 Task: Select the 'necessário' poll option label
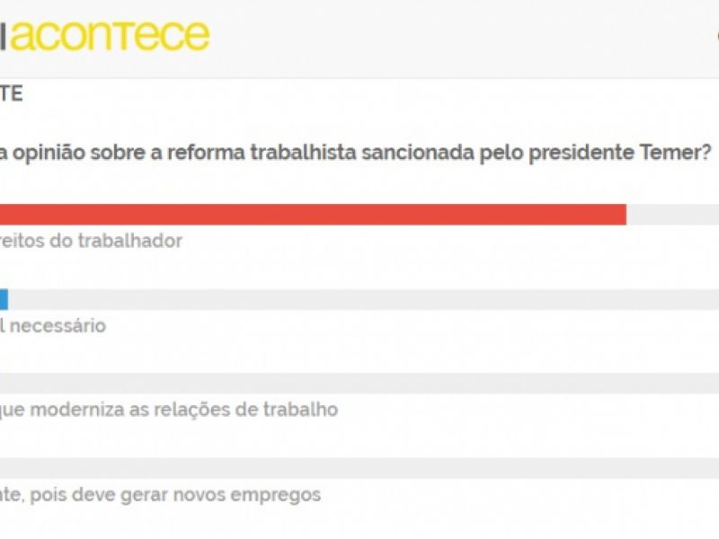tap(54, 325)
